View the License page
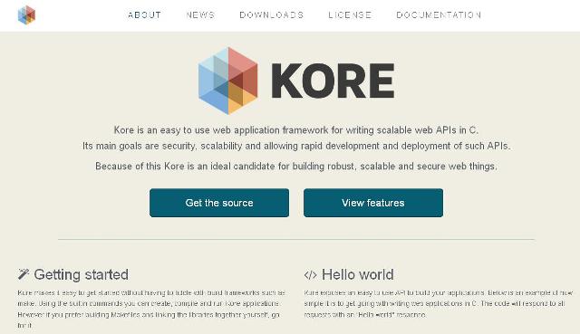 [x=350, y=14]
